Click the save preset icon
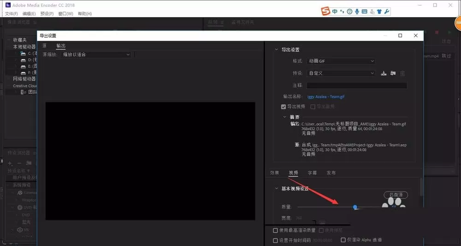This screenshot has height=246, width=461. coord(384,73)
